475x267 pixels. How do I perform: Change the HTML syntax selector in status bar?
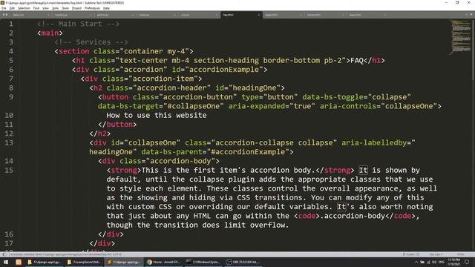point(460,254)
